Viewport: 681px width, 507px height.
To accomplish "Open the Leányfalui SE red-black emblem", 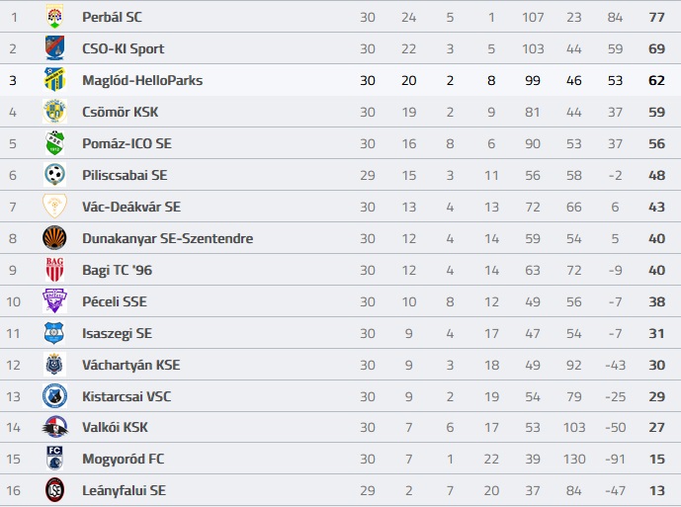I will (x=54, y=490).
